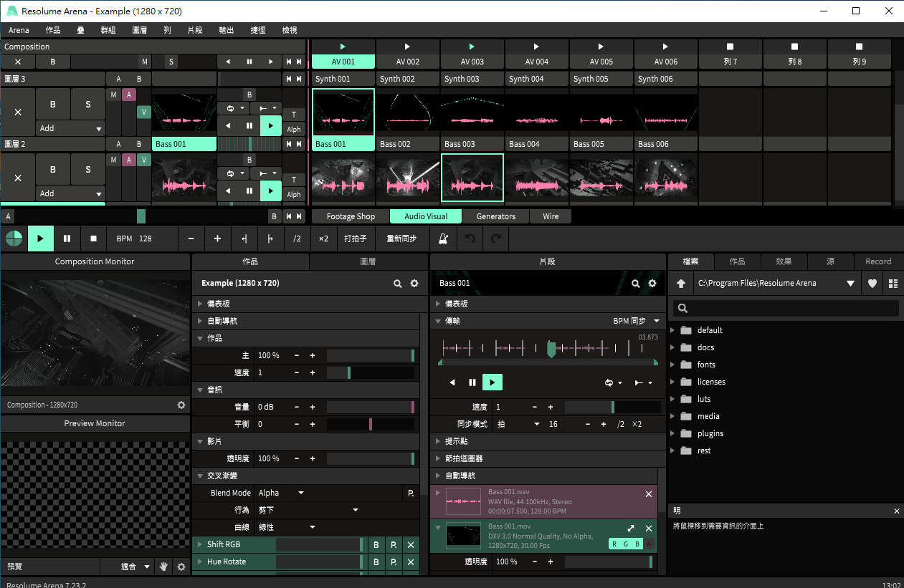Click the metronome icon in transport bar

tap(443, 238)
